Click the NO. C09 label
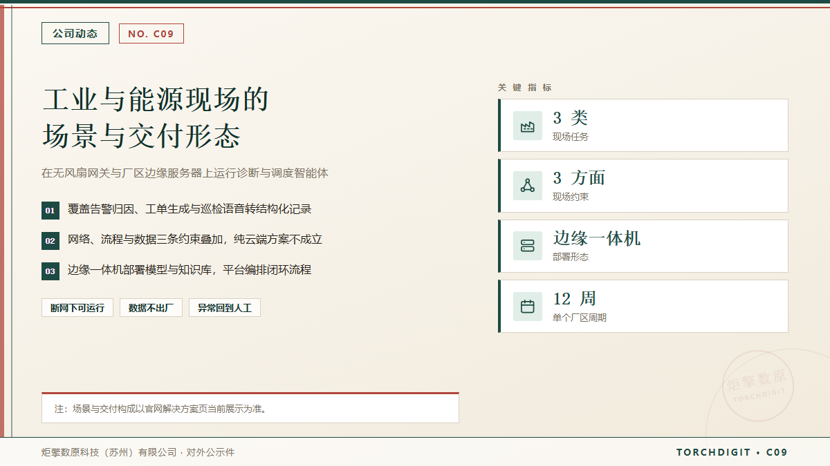The width and height of the screenshot is (830, 466). [151, 33]
